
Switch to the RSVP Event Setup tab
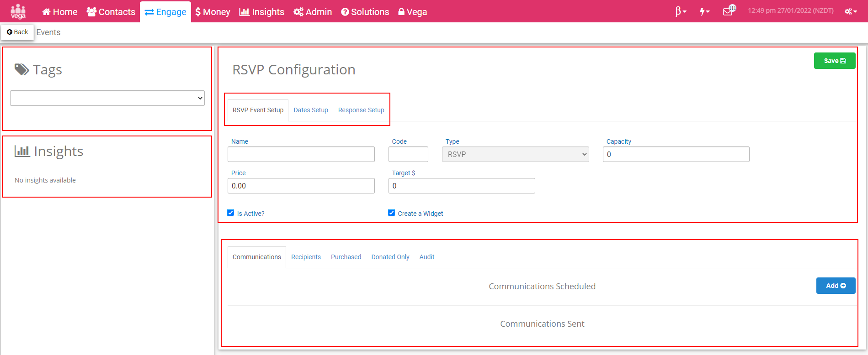(x=258, y=110)
